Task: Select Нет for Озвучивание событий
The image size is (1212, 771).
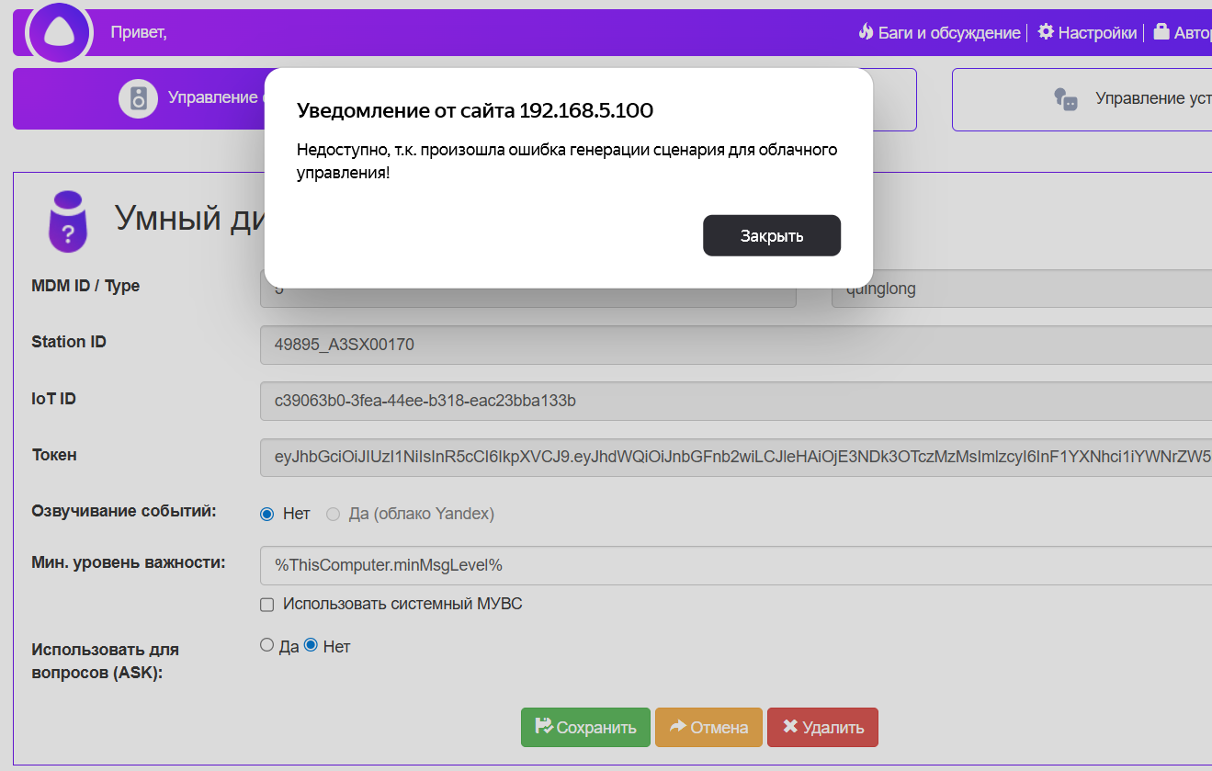Action: pos(267,515)
